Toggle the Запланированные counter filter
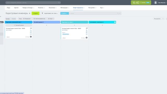This screenshot has width=167, height=94. tap(39, 19)
